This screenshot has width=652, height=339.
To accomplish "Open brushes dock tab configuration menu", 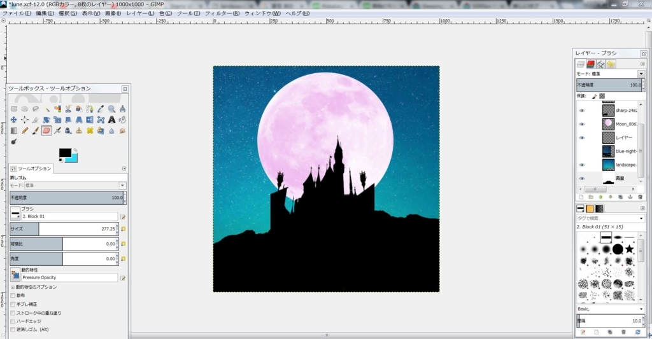I will 642,208.
